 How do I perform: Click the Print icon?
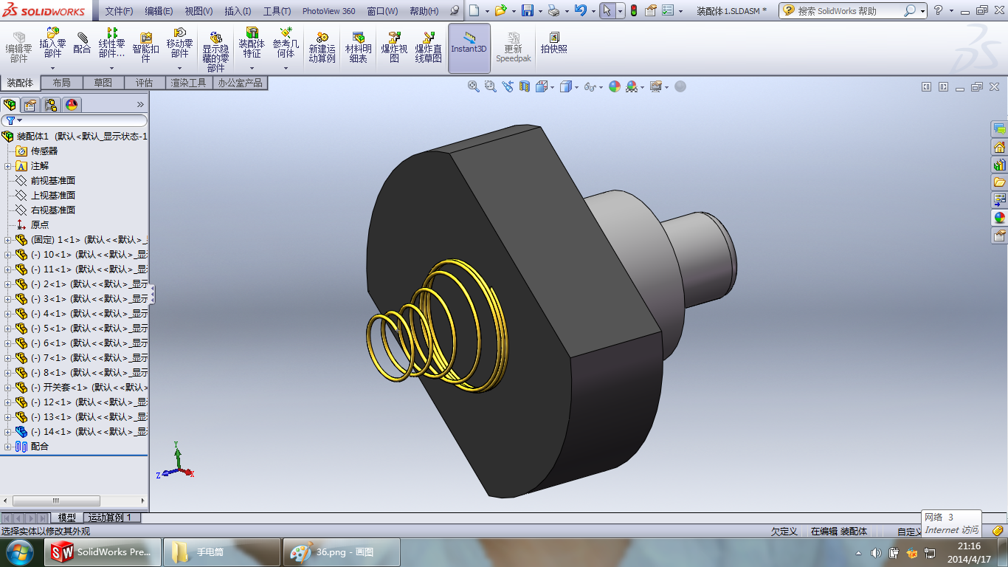(553, 10)
